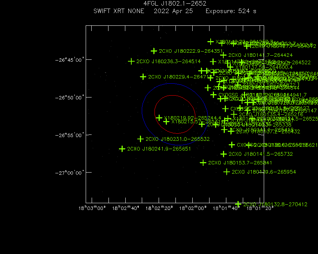Select label 2CXO J180137.2-265432
318x254 pixels.
pos(268,131)
